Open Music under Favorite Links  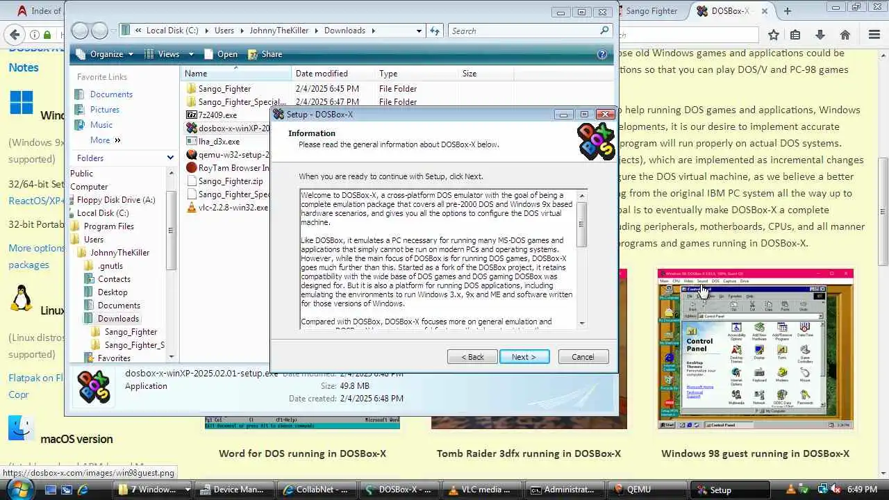pyautogui.click(x=101, y=125)
